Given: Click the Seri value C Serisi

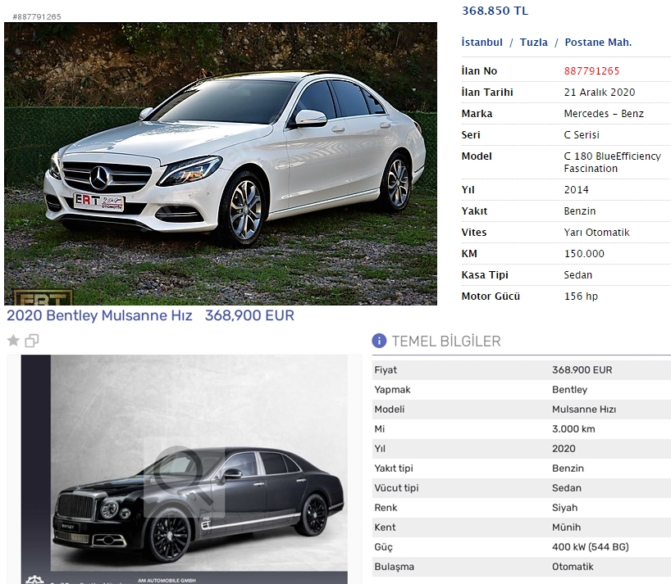Looking at the screenshot, I should pos(581,135).
